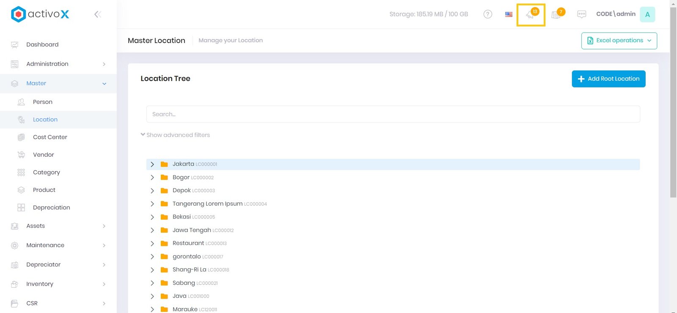Expand the Bogor location node

click(152, 177)
